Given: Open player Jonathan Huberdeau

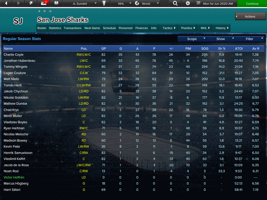Looking at the screenshot, I should 19,60.
